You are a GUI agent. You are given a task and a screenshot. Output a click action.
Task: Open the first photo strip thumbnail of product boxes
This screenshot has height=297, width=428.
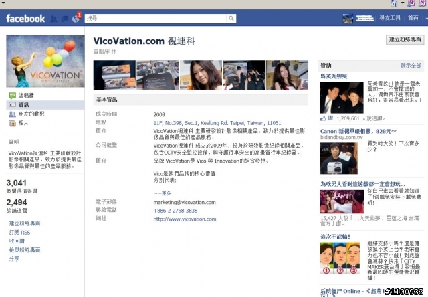coord(114,75)
